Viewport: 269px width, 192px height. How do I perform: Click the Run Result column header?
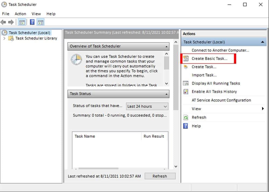click(x=154, y=136)
